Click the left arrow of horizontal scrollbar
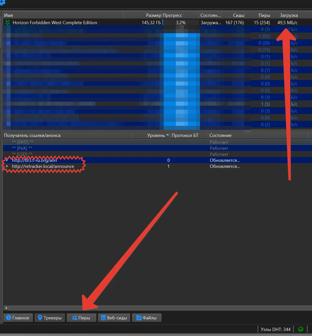 coord(6,308)
